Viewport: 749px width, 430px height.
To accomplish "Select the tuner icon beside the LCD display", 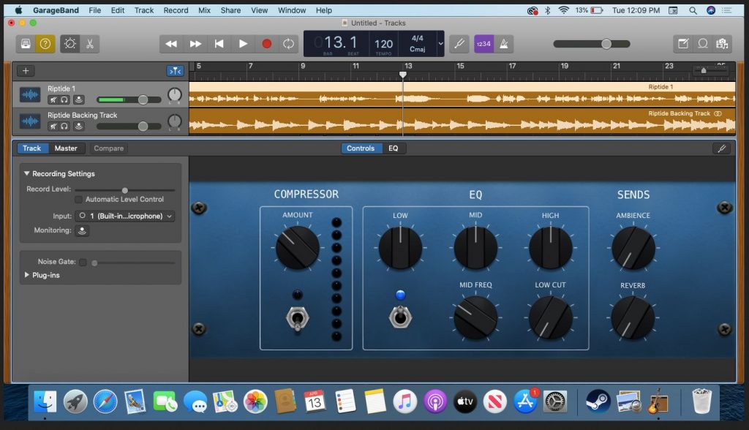I will pyautogui.click(x=459, y=44).
